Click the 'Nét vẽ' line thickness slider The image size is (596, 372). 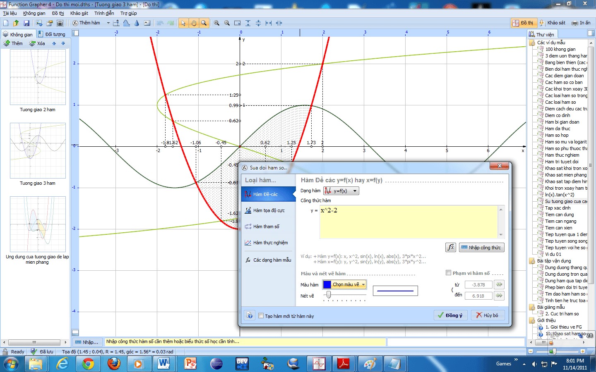coord(329,295)
